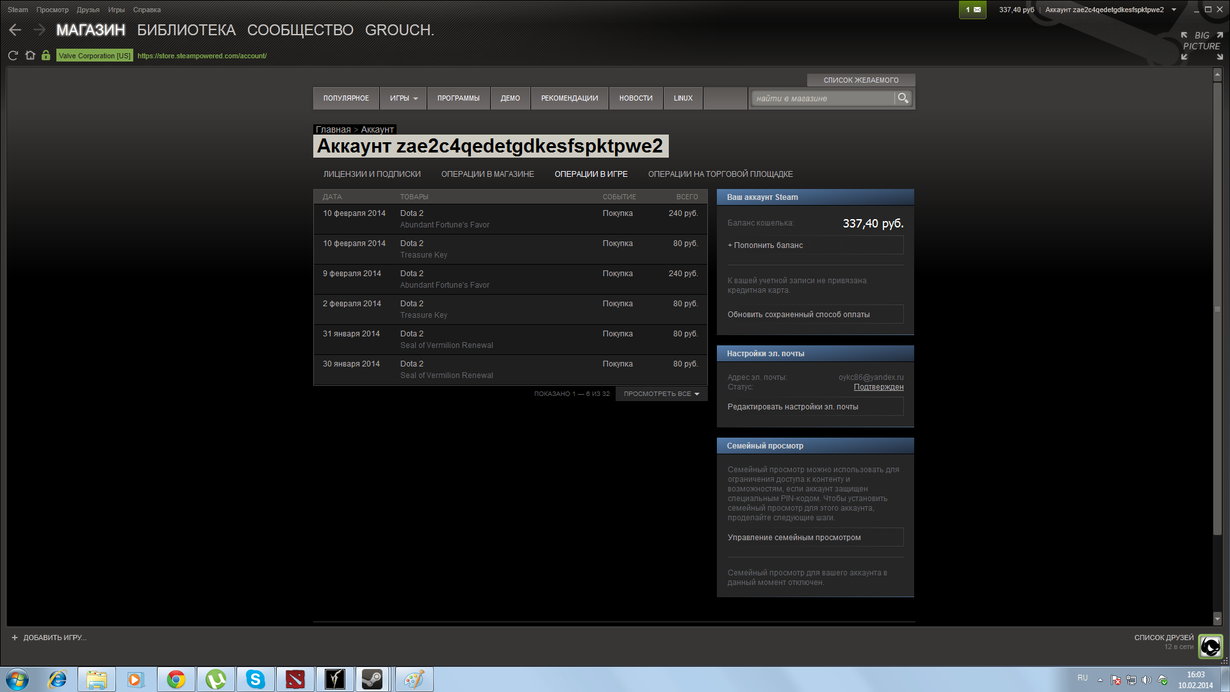Click the plus icon to add game

[15, 638]
